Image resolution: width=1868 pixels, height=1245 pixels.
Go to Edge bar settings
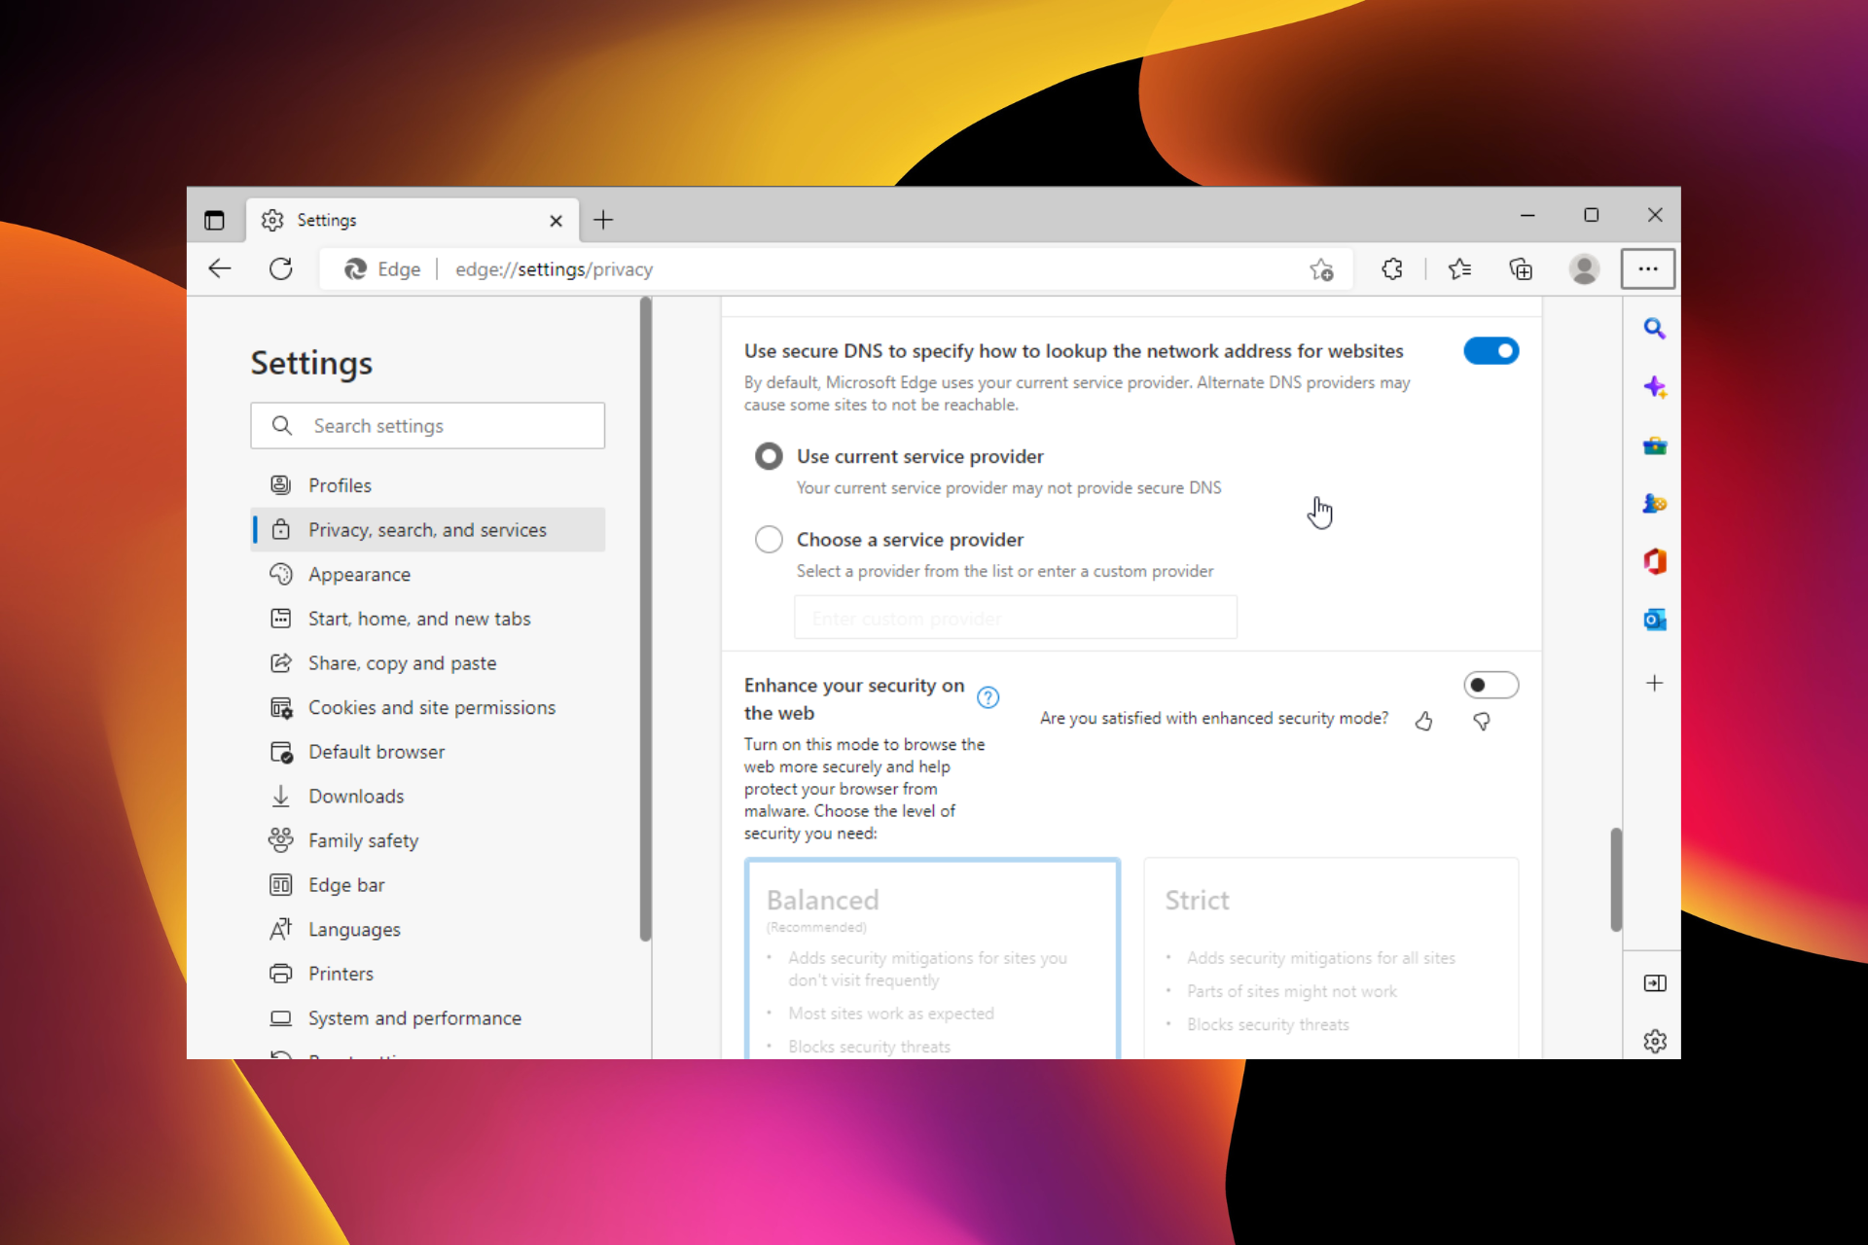click(427, 885)
